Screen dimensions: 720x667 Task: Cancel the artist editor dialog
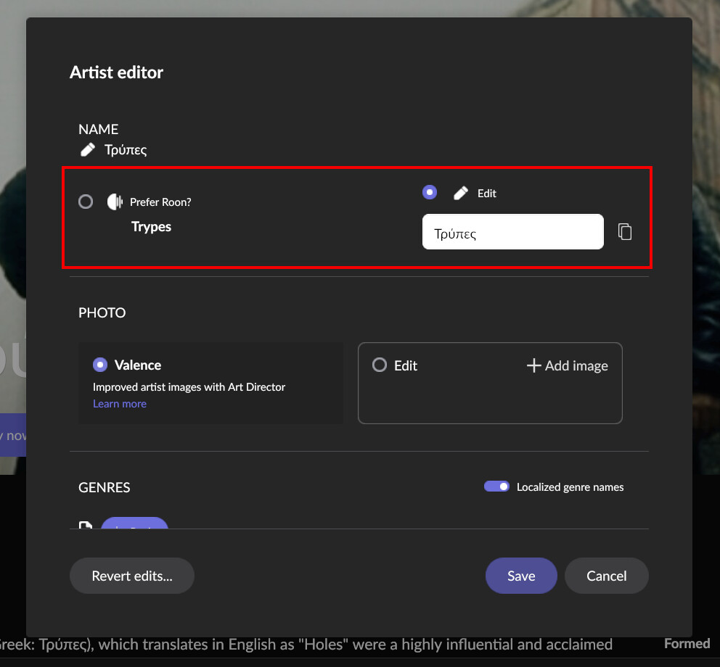[606, 576]
